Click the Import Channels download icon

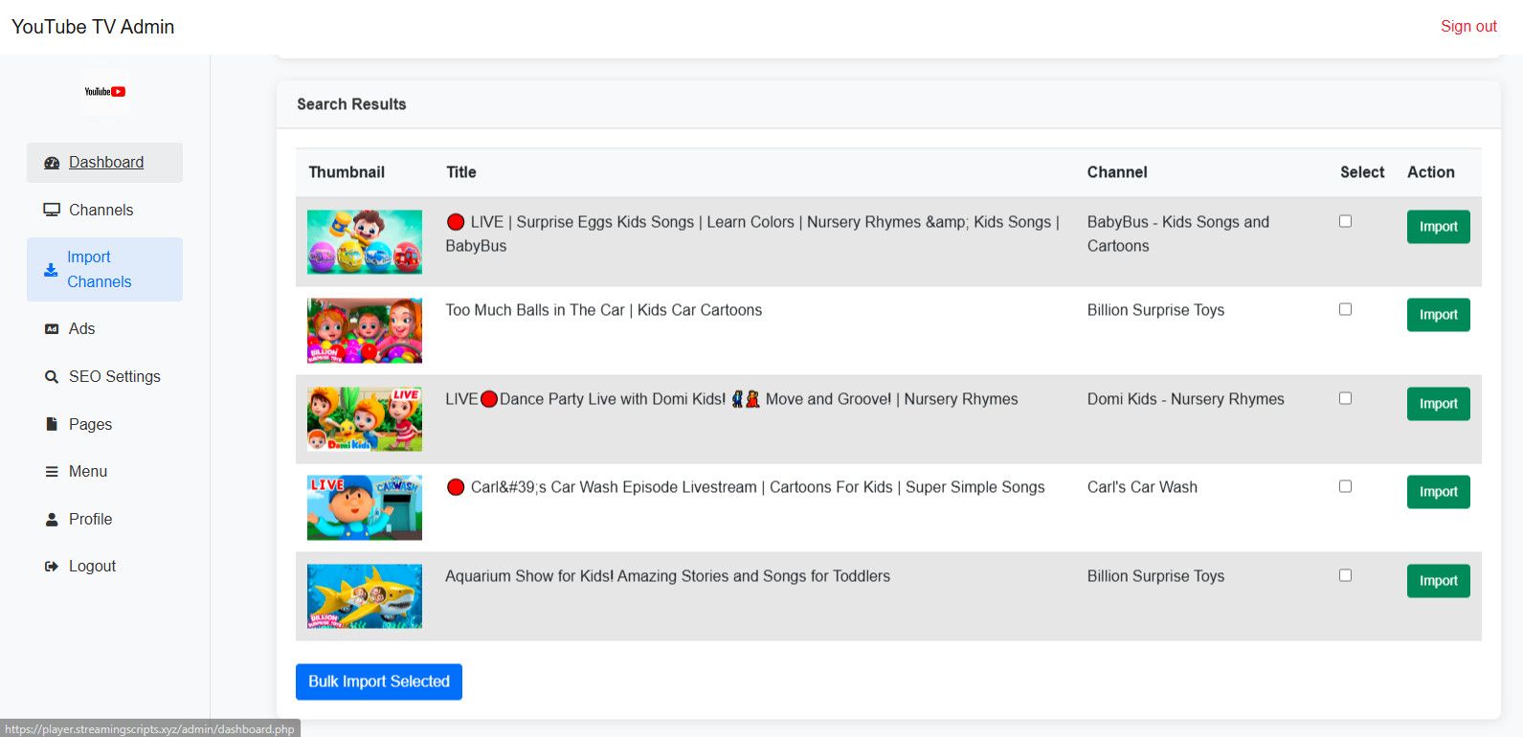point(51,270)
